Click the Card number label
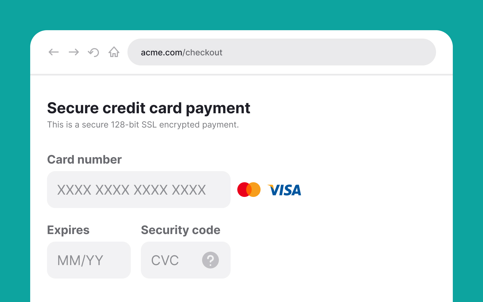483x302 pixels. (x=84, y=159)
